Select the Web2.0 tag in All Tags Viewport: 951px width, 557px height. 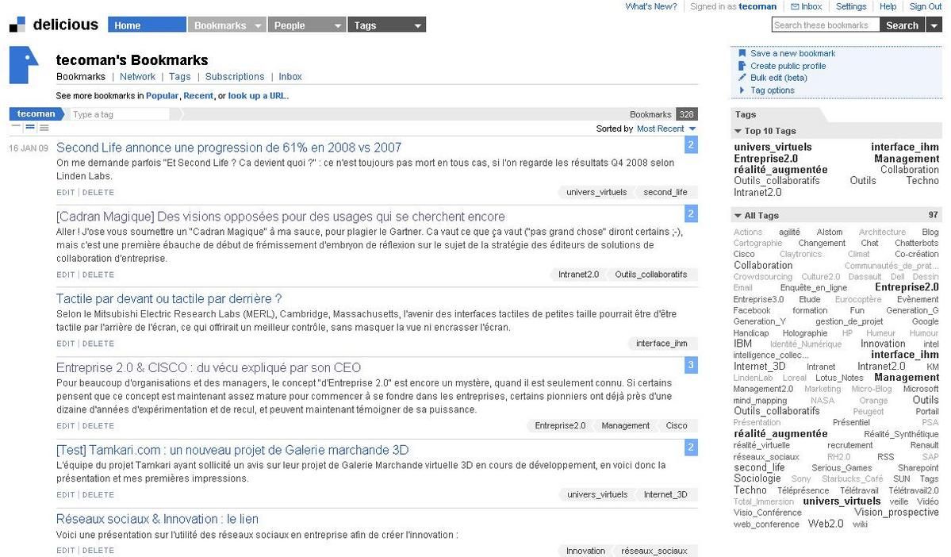coord(826,524)
